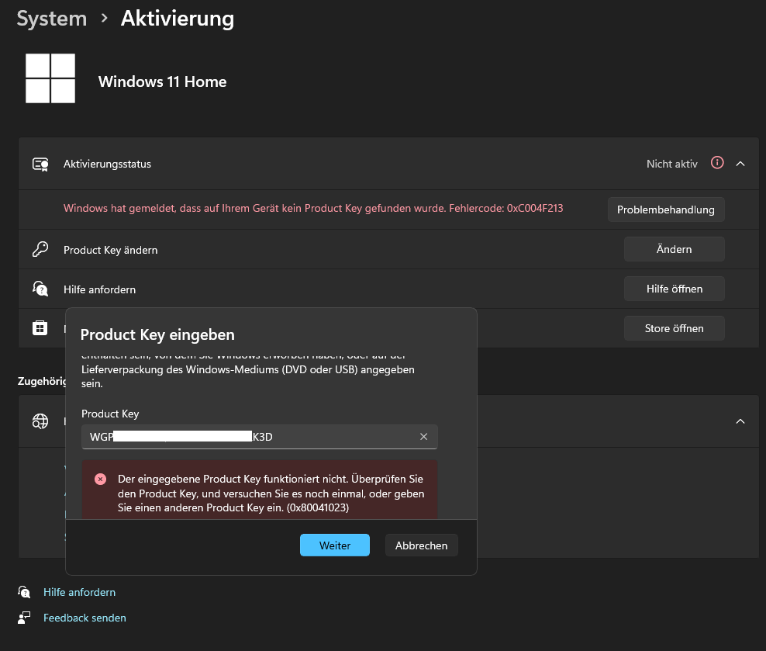Screen dimensions: 766x651
Task: Click Ändern to change product key
Action: (674, 249)
